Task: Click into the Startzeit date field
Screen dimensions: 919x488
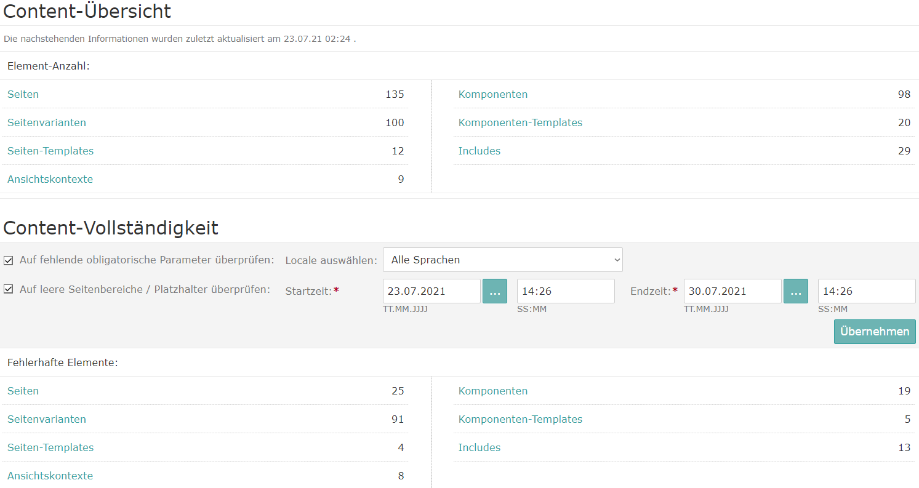Action: pyautogui.click(x=431, y=291)
